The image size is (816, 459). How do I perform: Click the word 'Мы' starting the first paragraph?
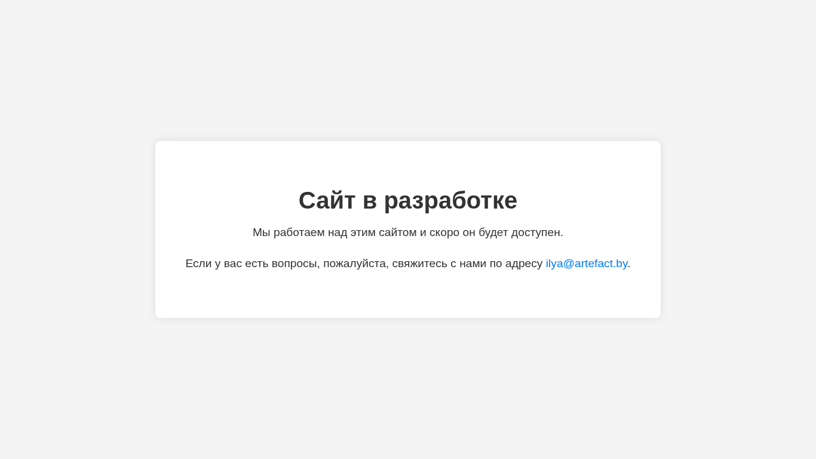[x=262, y=232]
